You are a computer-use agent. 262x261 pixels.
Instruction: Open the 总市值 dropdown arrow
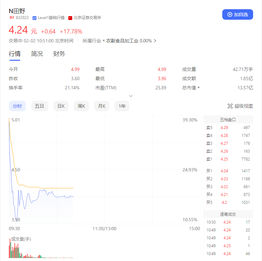(199, 88)
